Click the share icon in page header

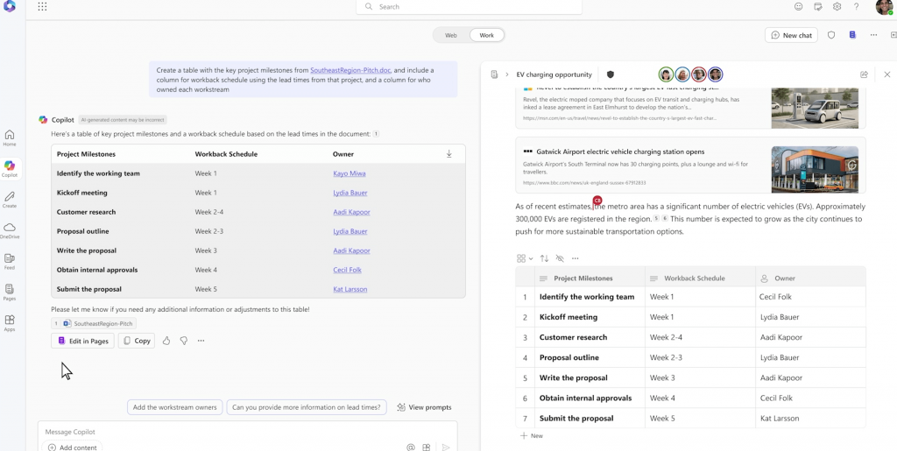[x=865, y=74]
